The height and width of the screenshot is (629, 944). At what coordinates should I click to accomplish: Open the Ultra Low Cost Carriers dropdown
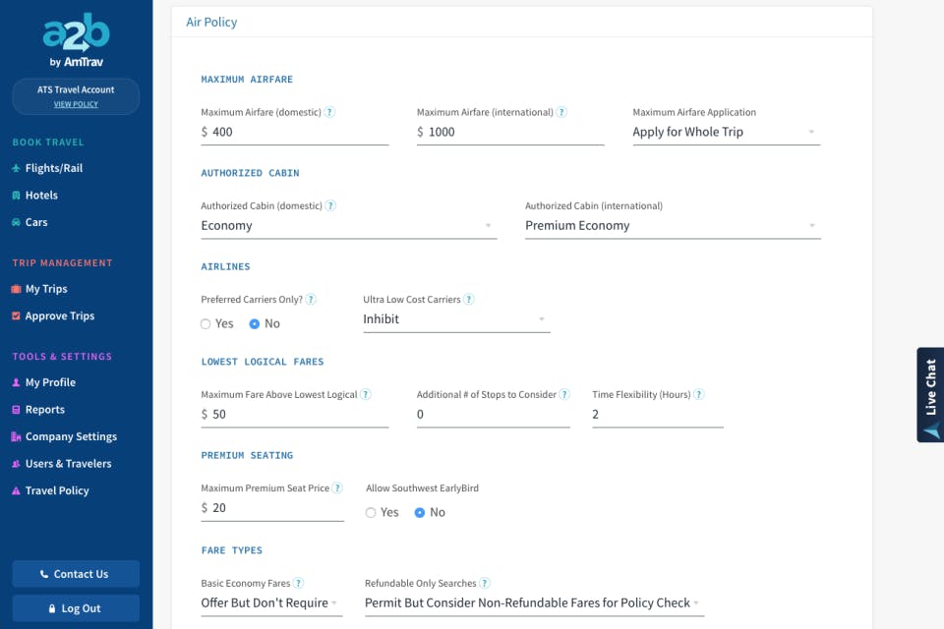tap(456, 319)
